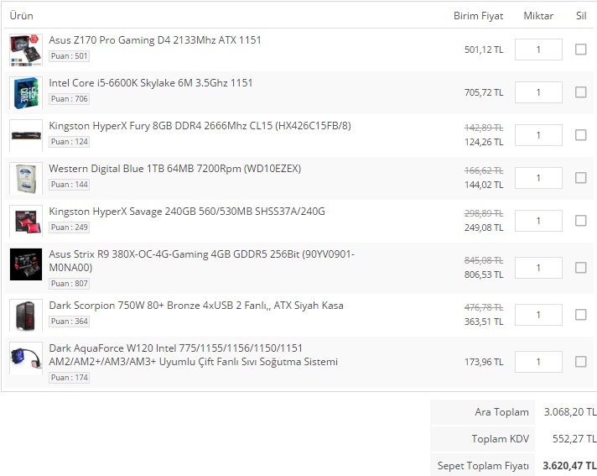Check the delete box for Asus Z170 motherboard
This screenshot has width=597, height=476.
click(x=580, y=50)
